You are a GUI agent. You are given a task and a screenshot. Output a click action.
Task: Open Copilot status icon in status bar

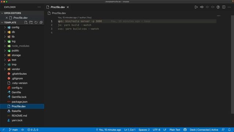185,130
